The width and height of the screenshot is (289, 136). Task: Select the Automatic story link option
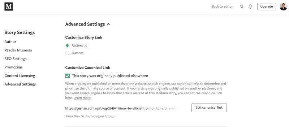[67, 45]
